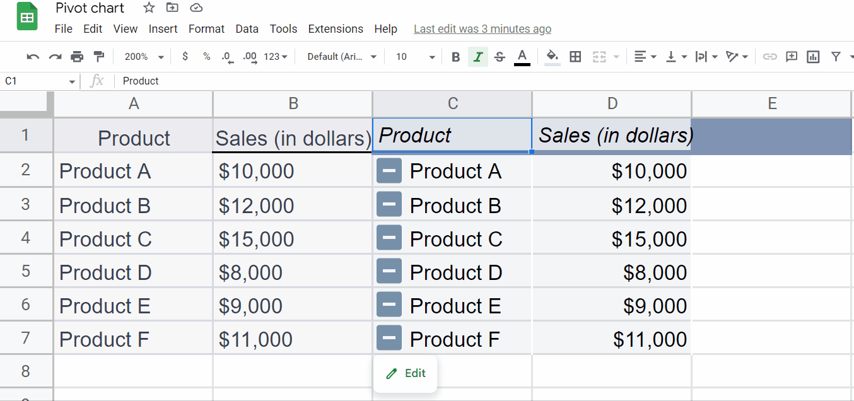
Task: Collapse the Product C pivot group
Action: tap(389, 238)
